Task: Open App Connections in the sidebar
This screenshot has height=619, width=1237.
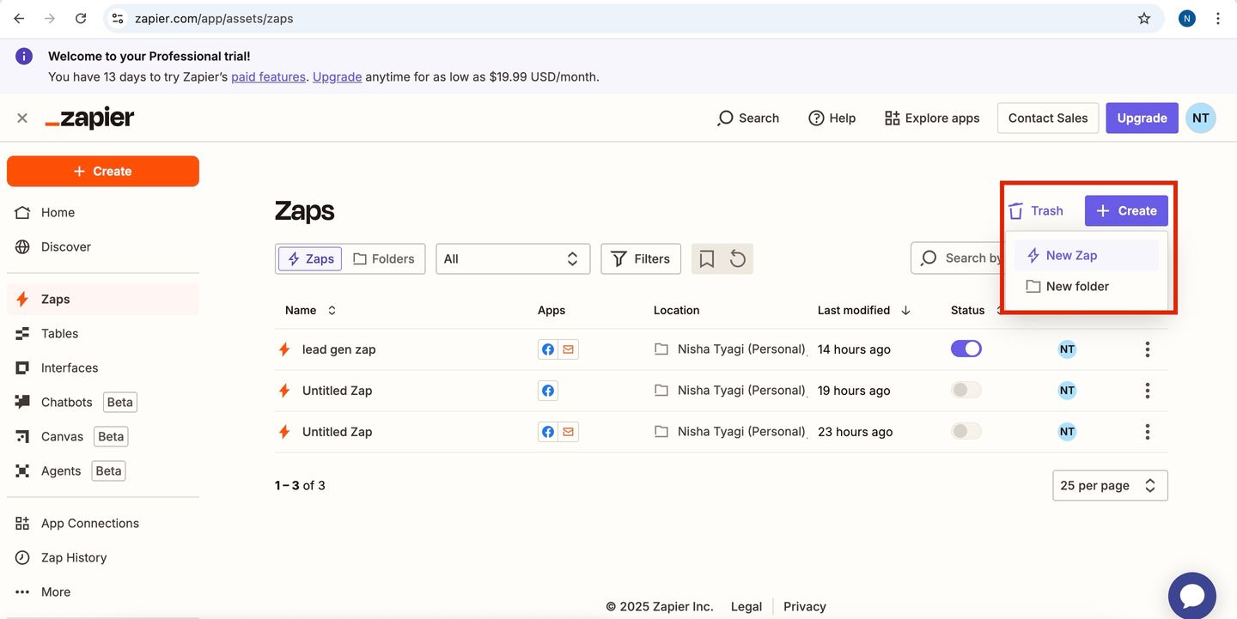Action: [x=103, y=523]
